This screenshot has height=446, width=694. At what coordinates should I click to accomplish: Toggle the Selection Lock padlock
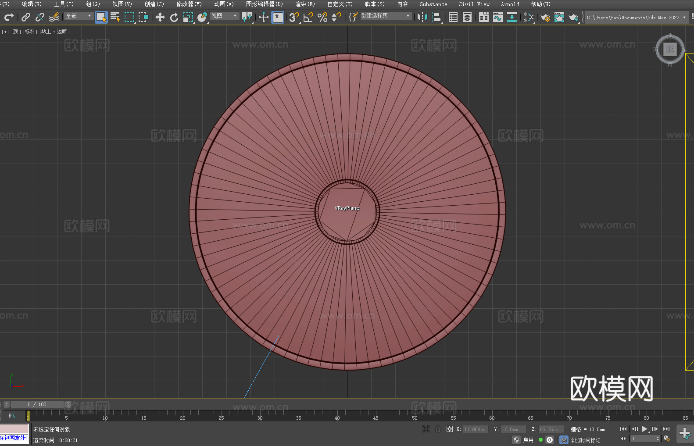pos(438,429)
